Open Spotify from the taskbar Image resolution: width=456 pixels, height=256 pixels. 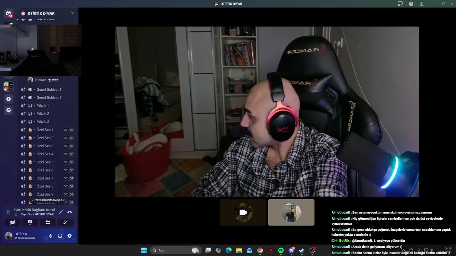281,250
